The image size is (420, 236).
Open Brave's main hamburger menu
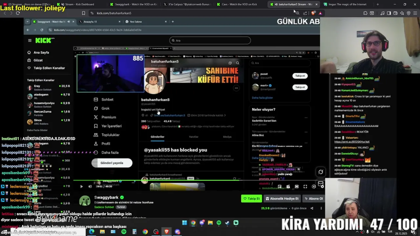pos(415,13)
